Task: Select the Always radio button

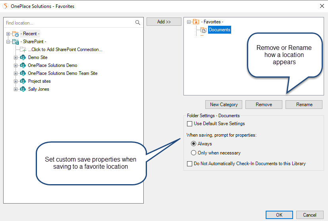Action: click(x=193, y=144)
